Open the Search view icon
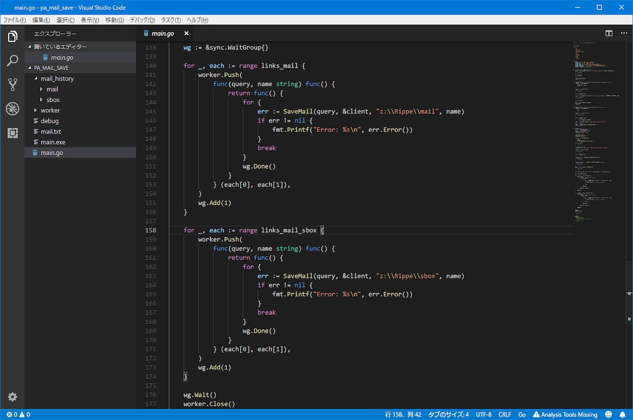 tap(12, 61)
